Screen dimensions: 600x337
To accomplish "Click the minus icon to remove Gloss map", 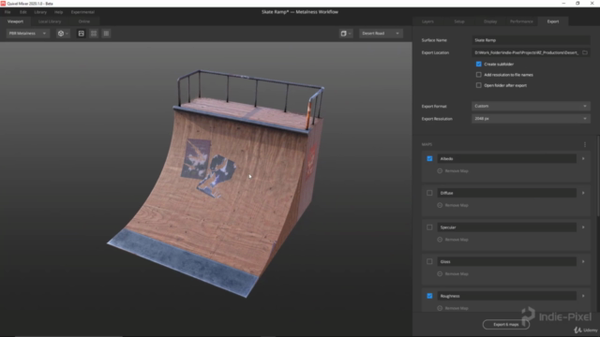I will 440,274.
